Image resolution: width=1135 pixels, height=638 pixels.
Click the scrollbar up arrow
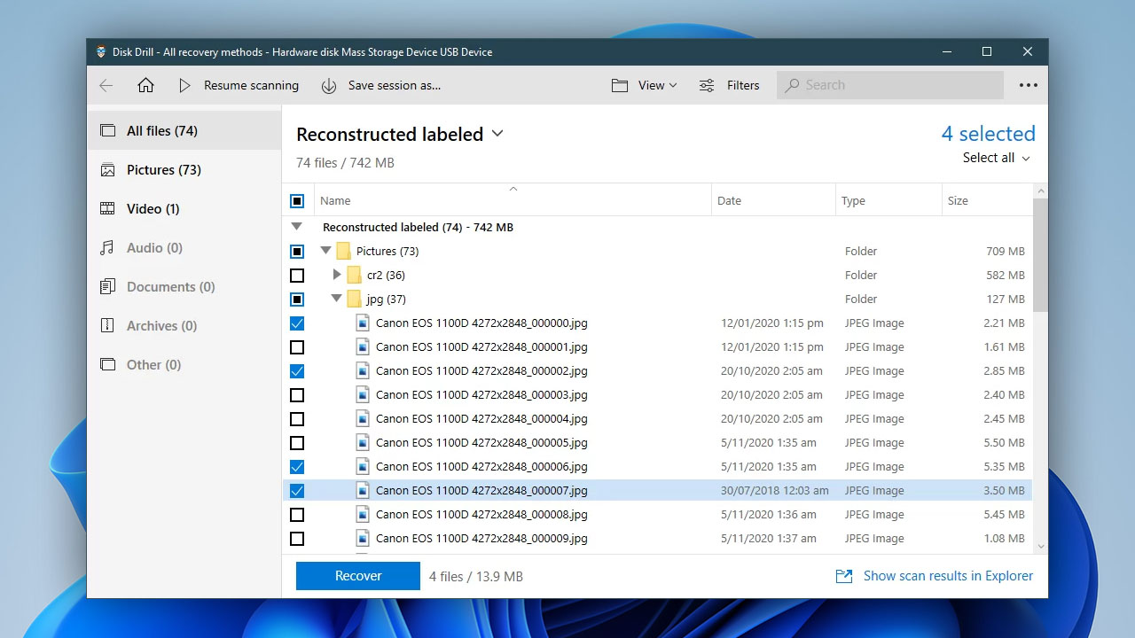(x=1041, y=191)
